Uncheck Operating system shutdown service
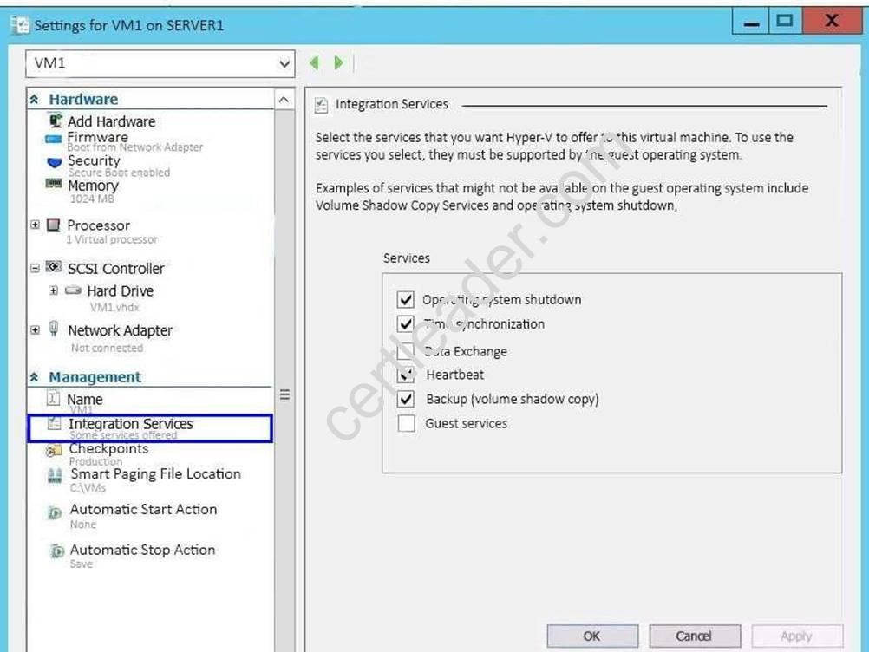Screen dimensions: 869x652 coord(406,300)
